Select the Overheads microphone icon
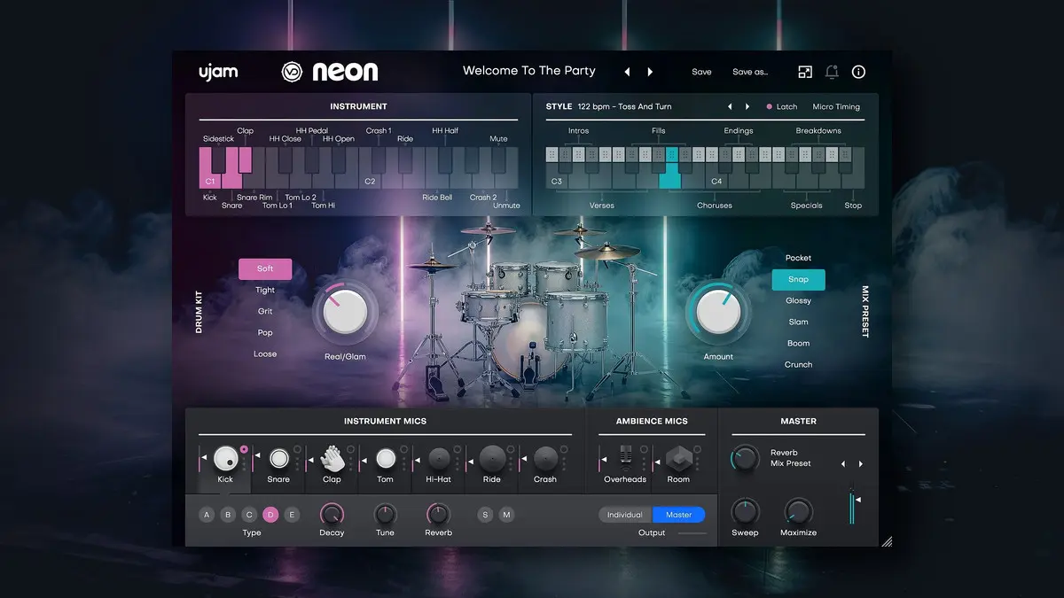The height and width of the screenshot is (598, 1064). (625, 458)
